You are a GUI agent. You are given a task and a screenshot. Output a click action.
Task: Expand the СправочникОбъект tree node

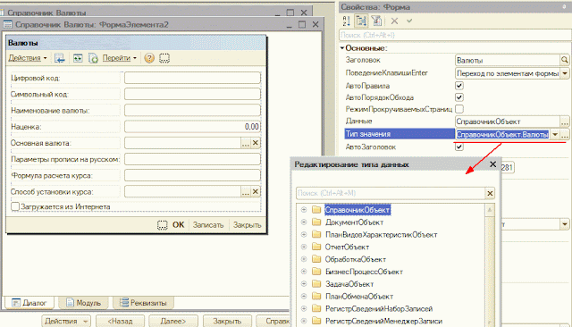click(x=304, y=210)
